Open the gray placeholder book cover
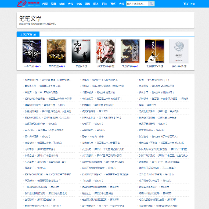The height and width of the screenshot is (209, 209). [x=179, y=51]
